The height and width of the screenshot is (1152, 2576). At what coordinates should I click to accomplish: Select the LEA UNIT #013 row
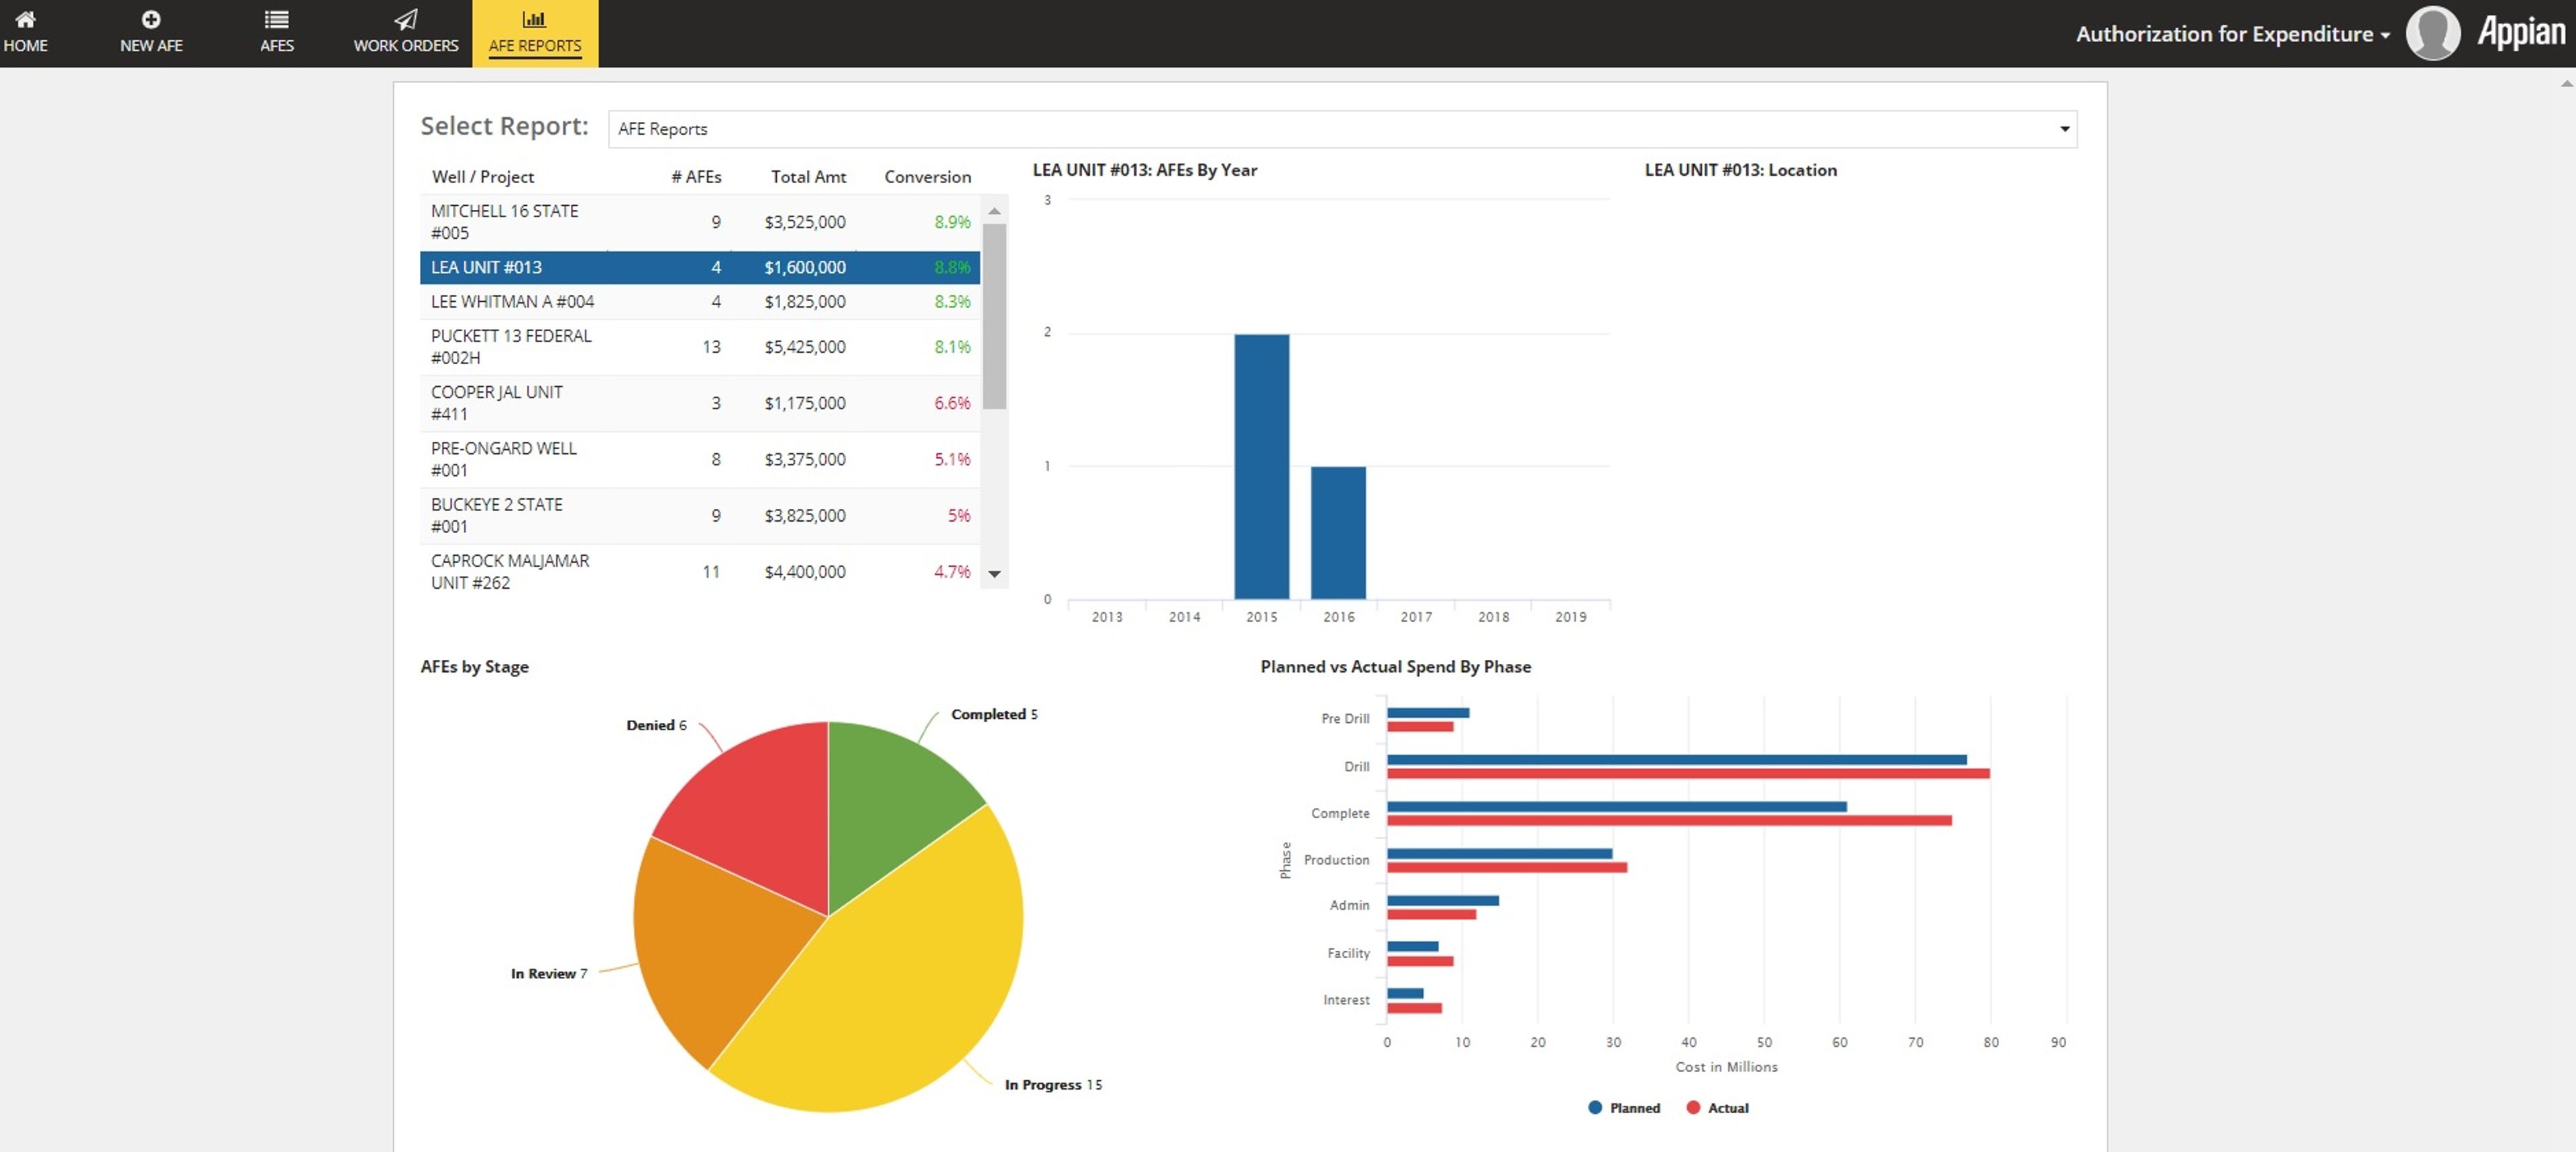point(700,267)
